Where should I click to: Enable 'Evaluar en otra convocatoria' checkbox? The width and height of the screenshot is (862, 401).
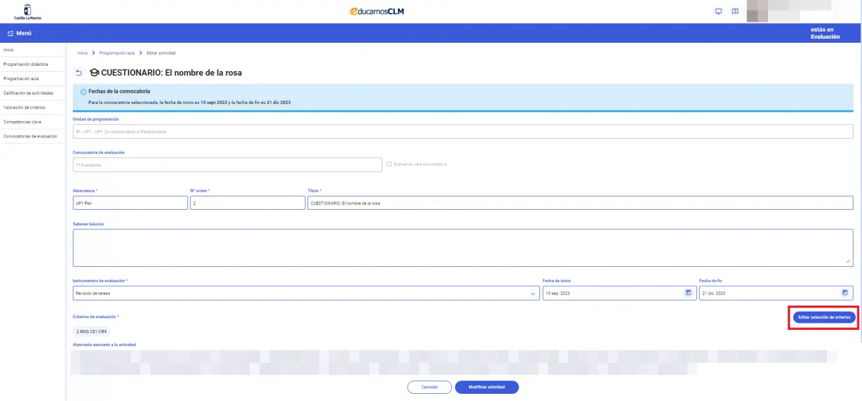pyautogui.click(x=390, y=164)
